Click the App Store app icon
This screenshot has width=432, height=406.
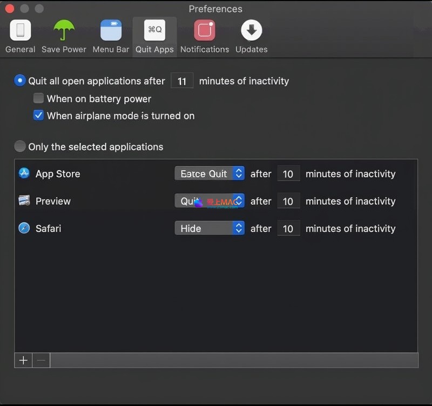(24, 173)
